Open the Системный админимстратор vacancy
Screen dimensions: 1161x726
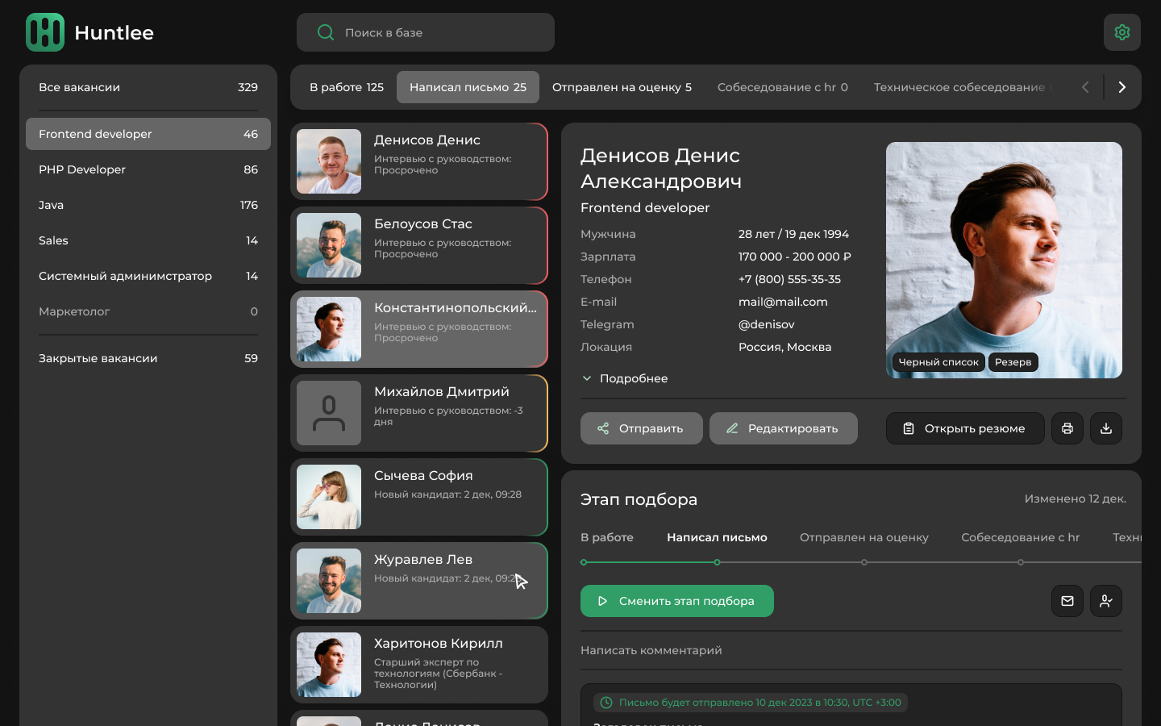point(148,276)
